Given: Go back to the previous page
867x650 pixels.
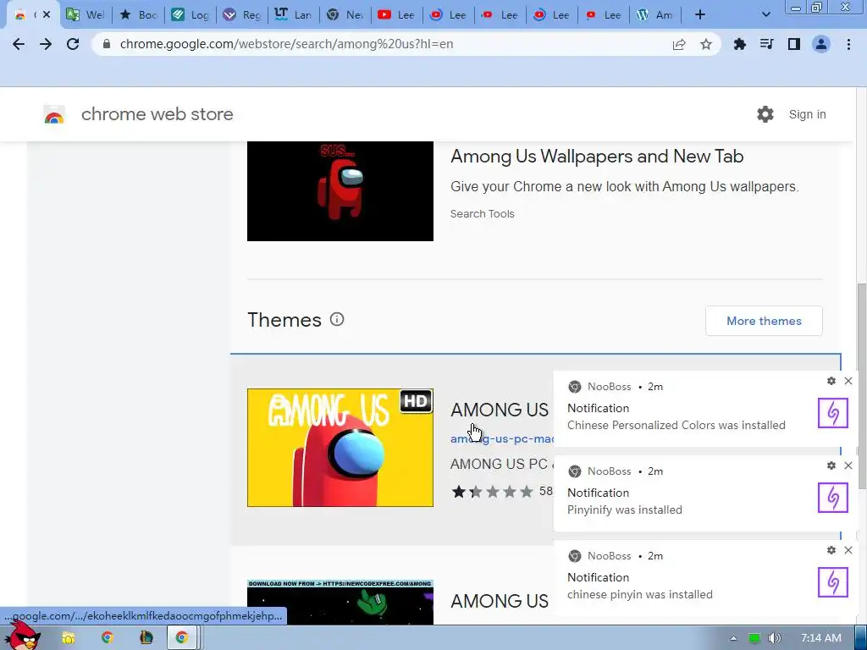Looking at the screenshot, I should point(19,44).
